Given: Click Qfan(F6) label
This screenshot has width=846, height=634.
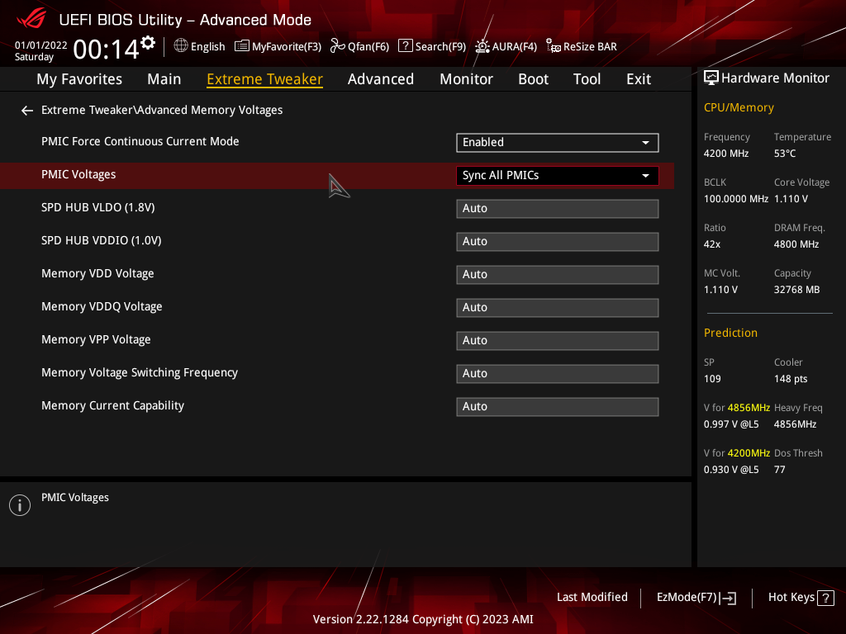Looking at the screenshot, I should [368, 47].
